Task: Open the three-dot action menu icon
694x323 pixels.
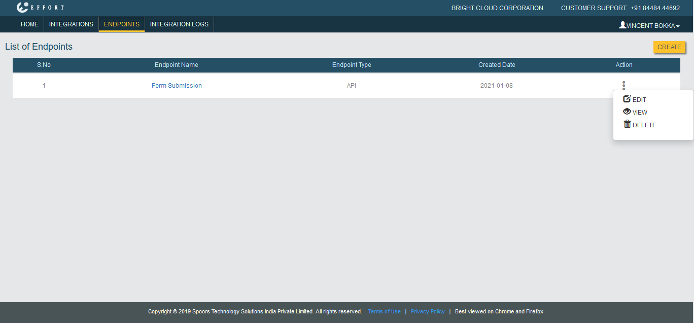Action: click(623, 86)
